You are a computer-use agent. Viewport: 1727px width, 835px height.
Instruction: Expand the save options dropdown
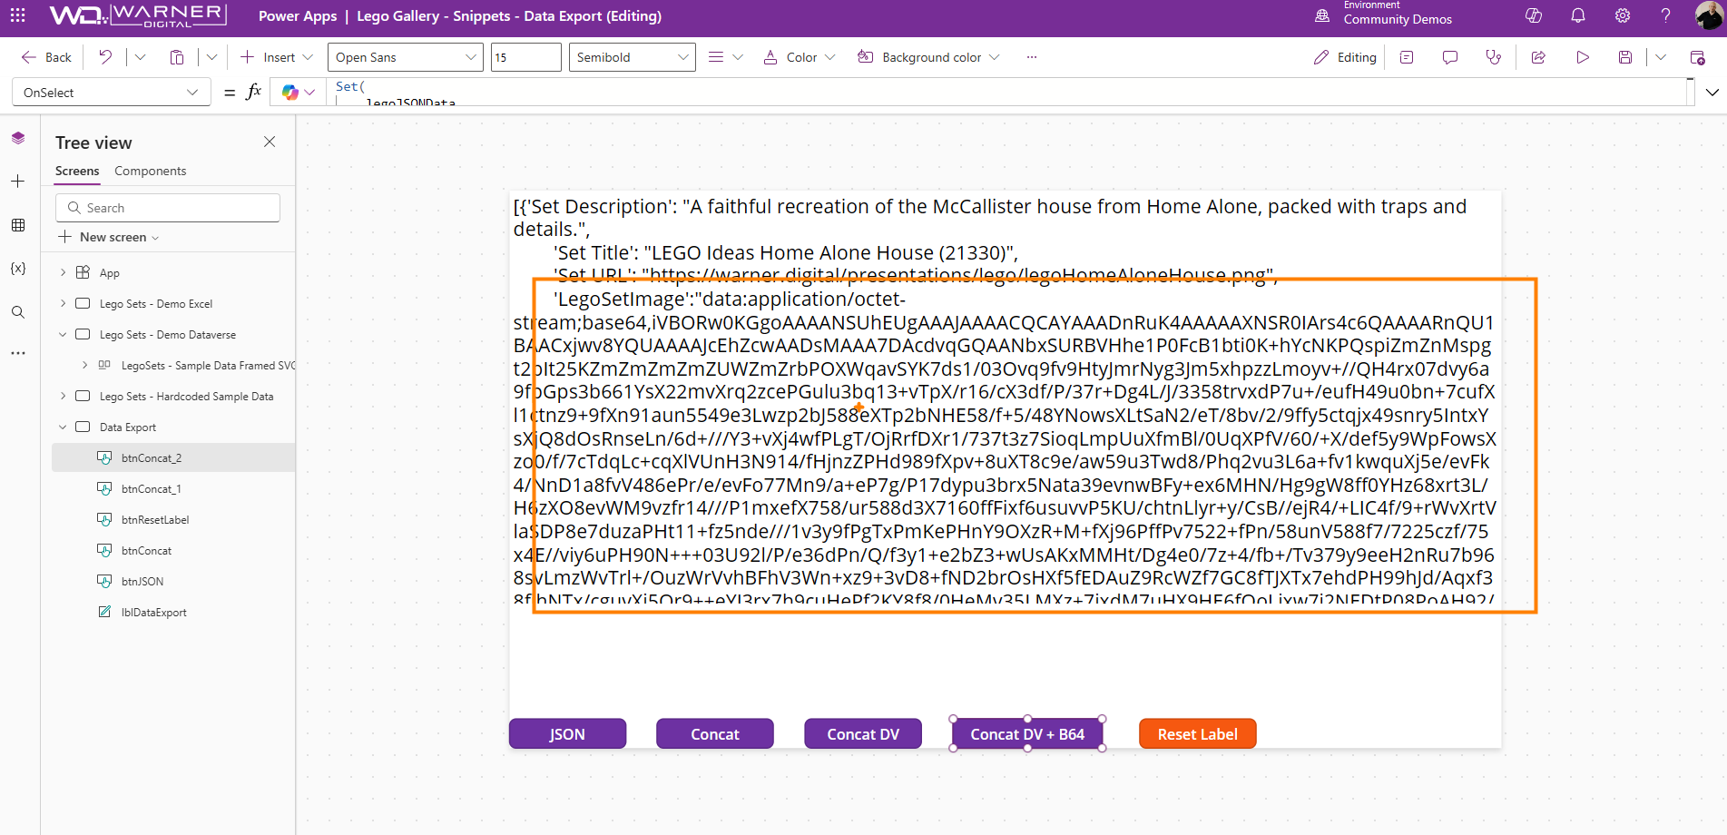[x=1661, y=57]
